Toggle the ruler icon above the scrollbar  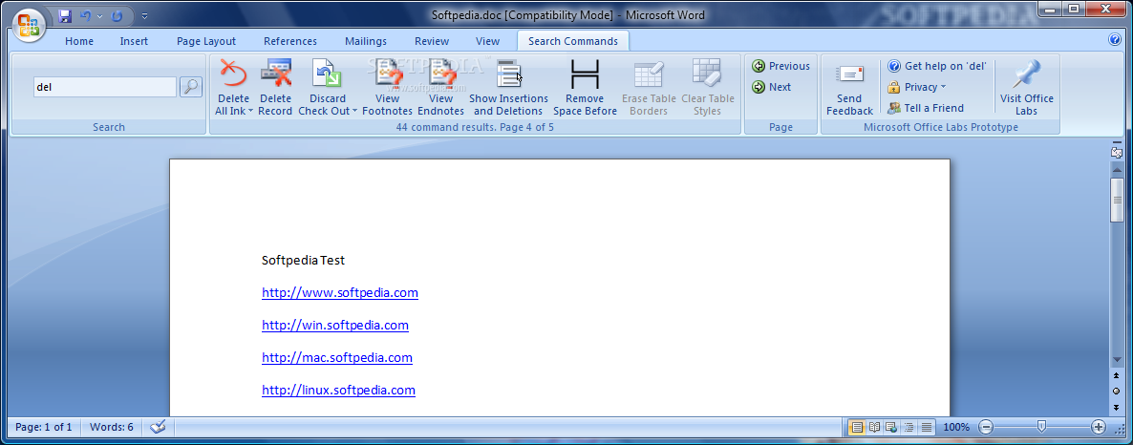coord(1117,152)
